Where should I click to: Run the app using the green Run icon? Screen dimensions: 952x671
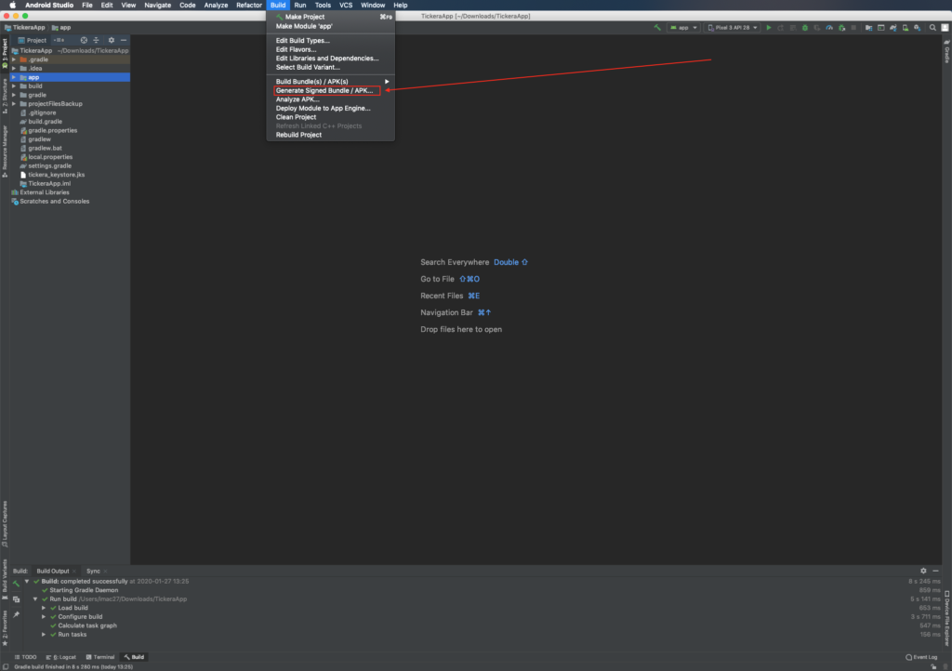[770, 27]
